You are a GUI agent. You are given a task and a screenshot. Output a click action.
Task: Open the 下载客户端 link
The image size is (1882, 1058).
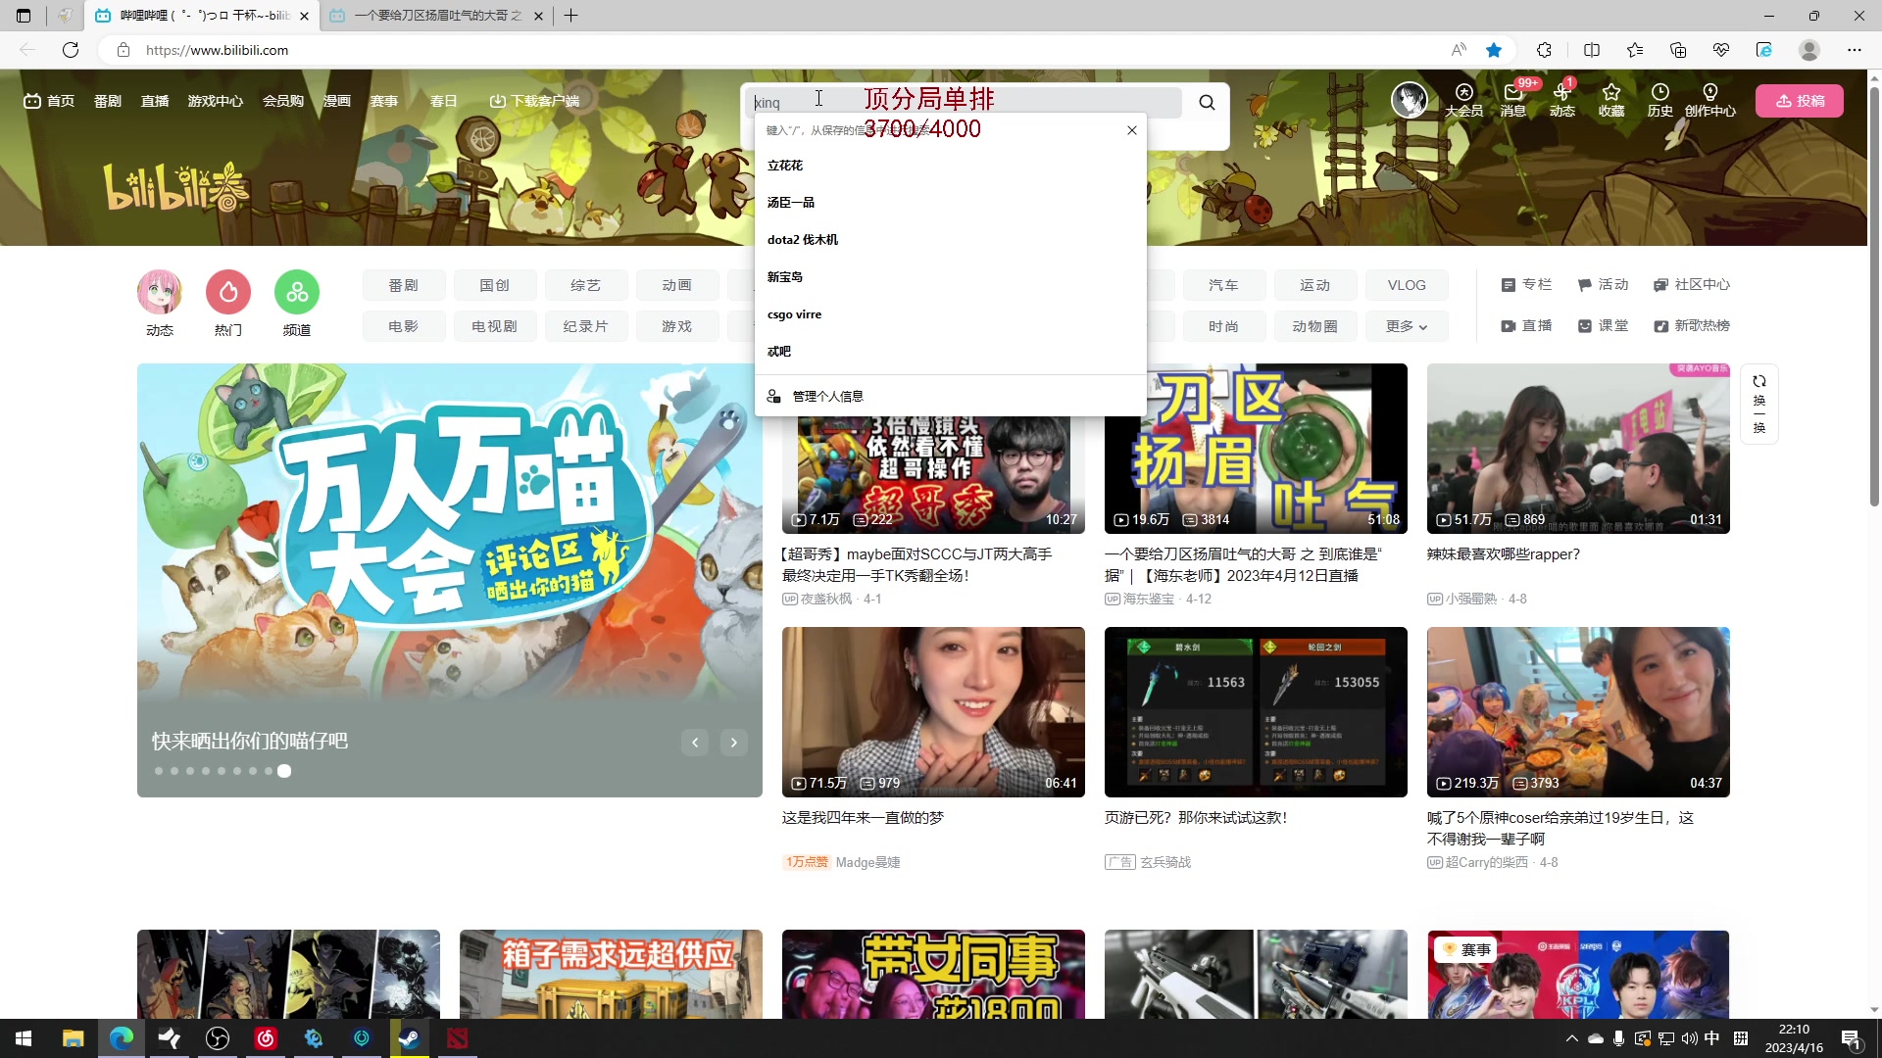point(535,100)
